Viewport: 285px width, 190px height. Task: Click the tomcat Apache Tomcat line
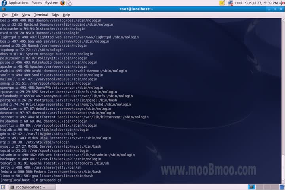coord(55,163)
